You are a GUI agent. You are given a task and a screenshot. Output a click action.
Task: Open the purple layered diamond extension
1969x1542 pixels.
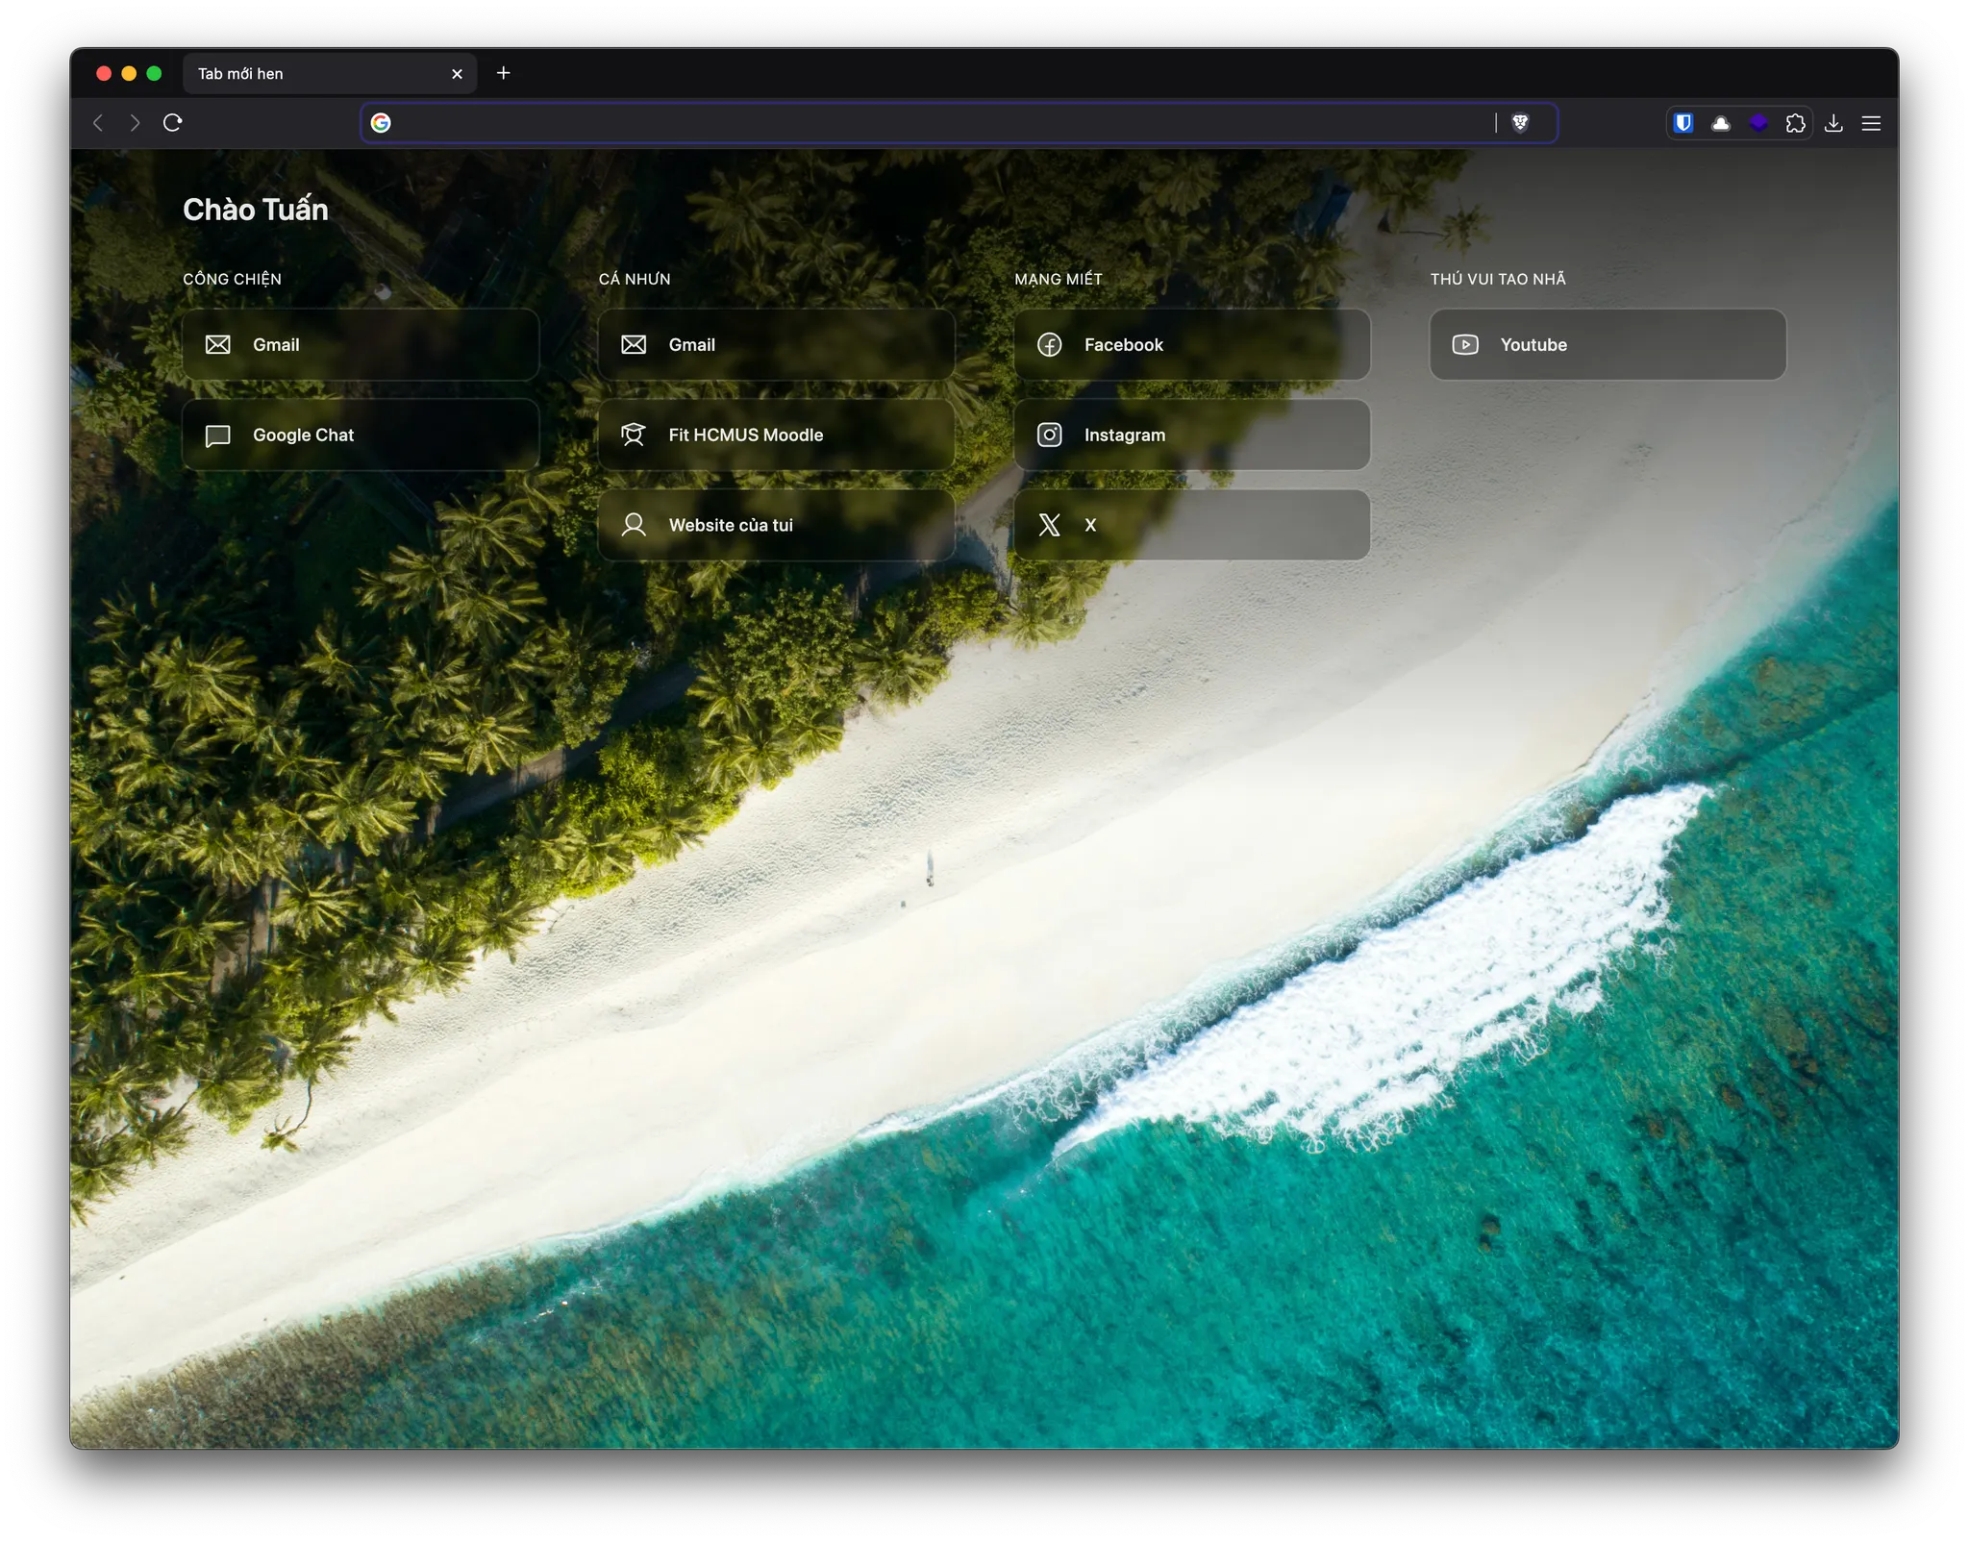[x=1758, y=123]
